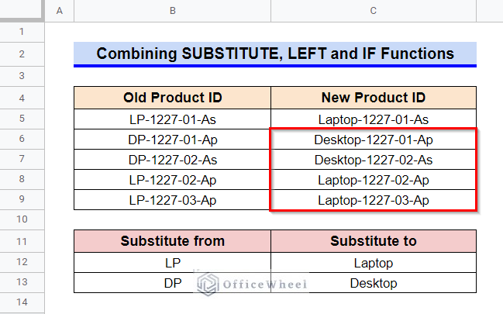Click cell containing Laptop-1227-01-As

click(374, 119)
